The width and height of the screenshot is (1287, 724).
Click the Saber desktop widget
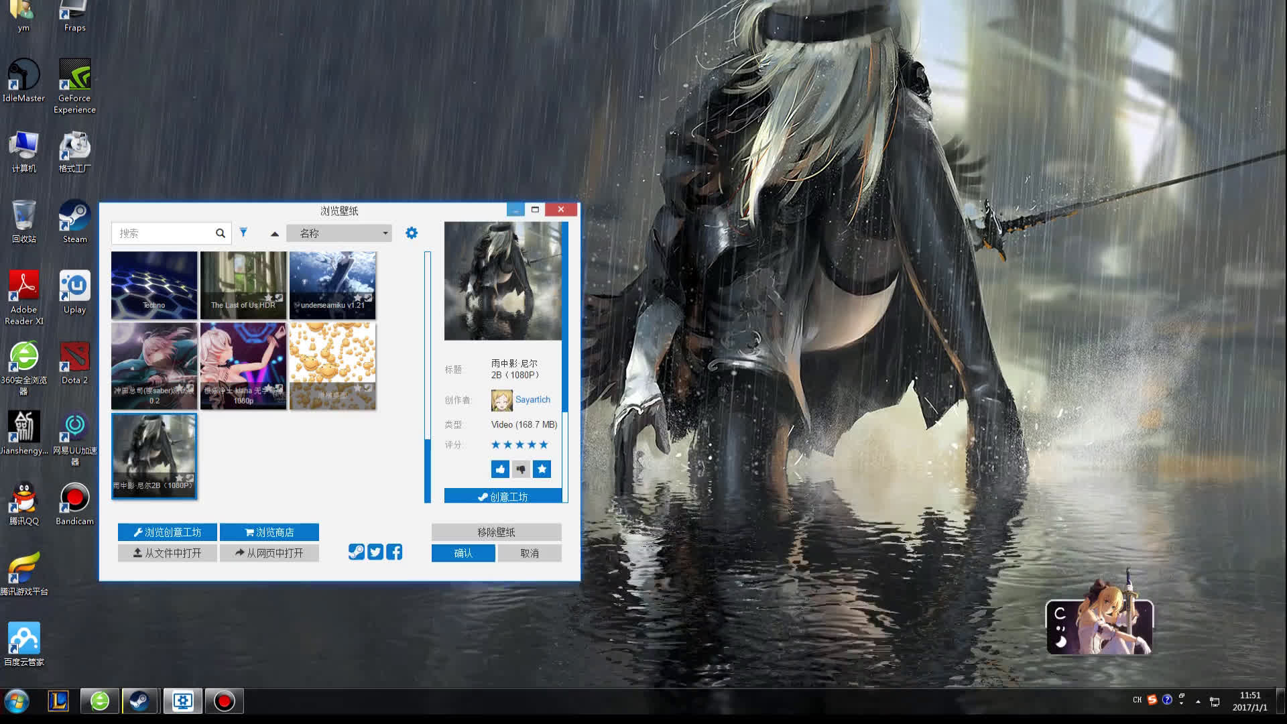(1099, 620)
